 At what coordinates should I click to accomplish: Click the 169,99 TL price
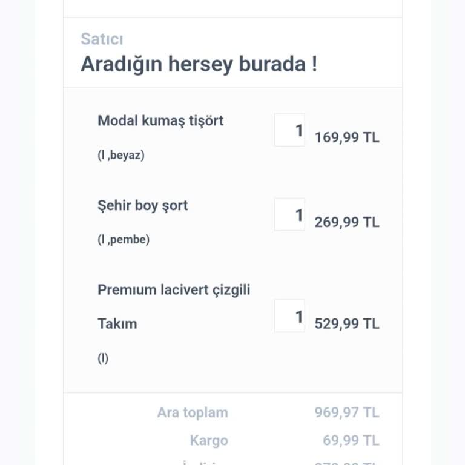coord(347,137)
